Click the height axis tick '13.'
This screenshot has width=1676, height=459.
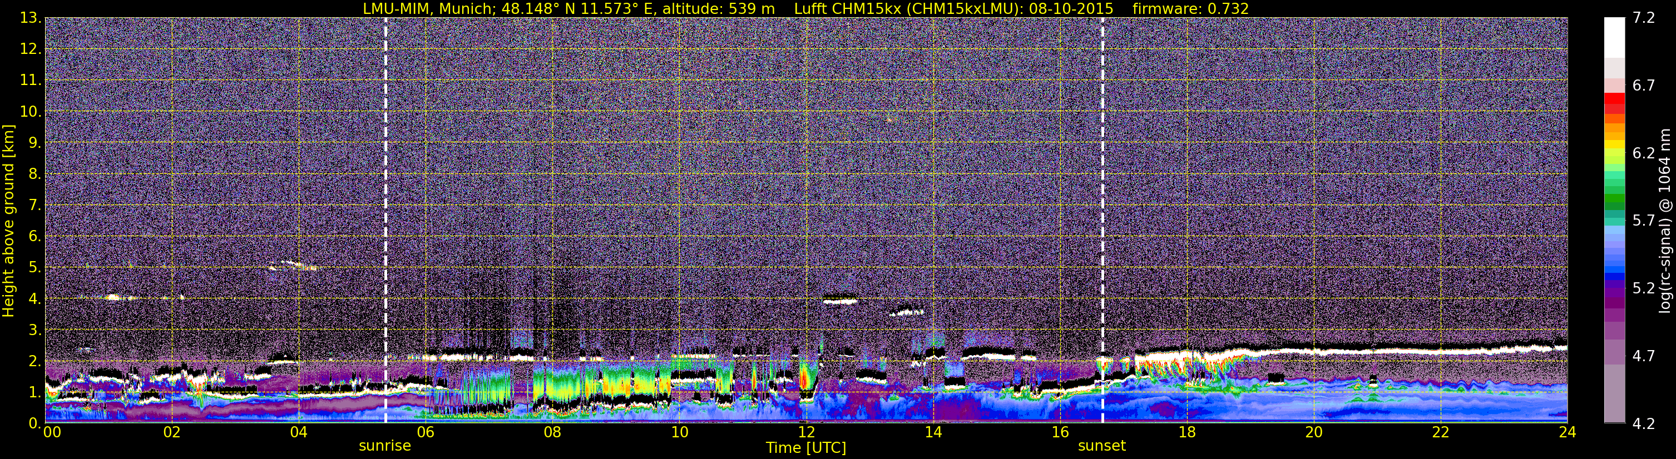(x=31, y=18)
